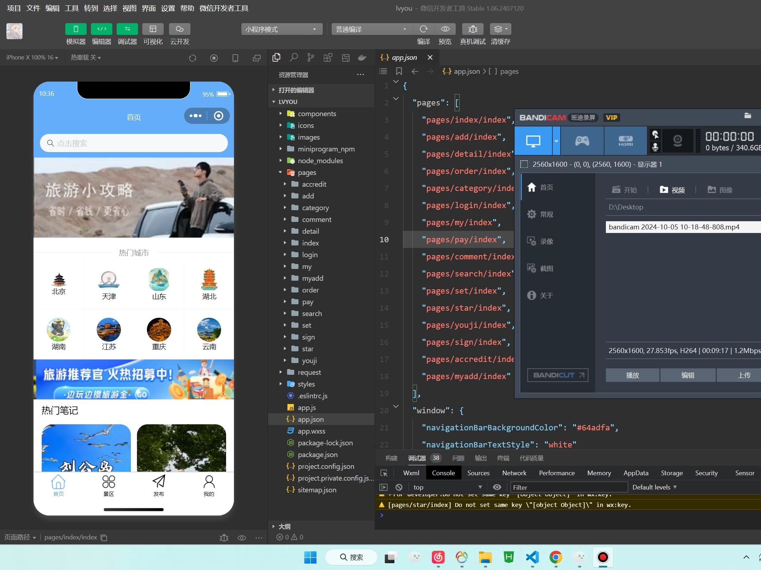Open the preview/预览 icon

pos(445,29)
